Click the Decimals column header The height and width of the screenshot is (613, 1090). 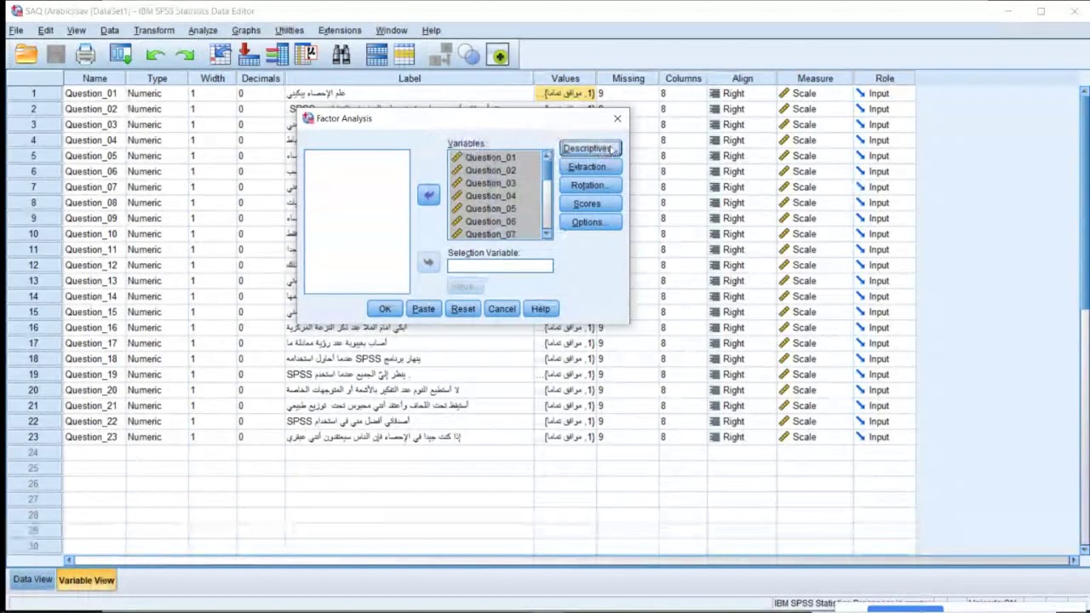pos(261,78)
